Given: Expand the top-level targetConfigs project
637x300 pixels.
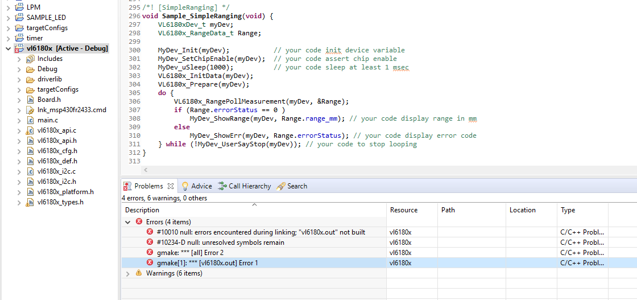Looking at the screenshot, I should (x=9, y=28).
